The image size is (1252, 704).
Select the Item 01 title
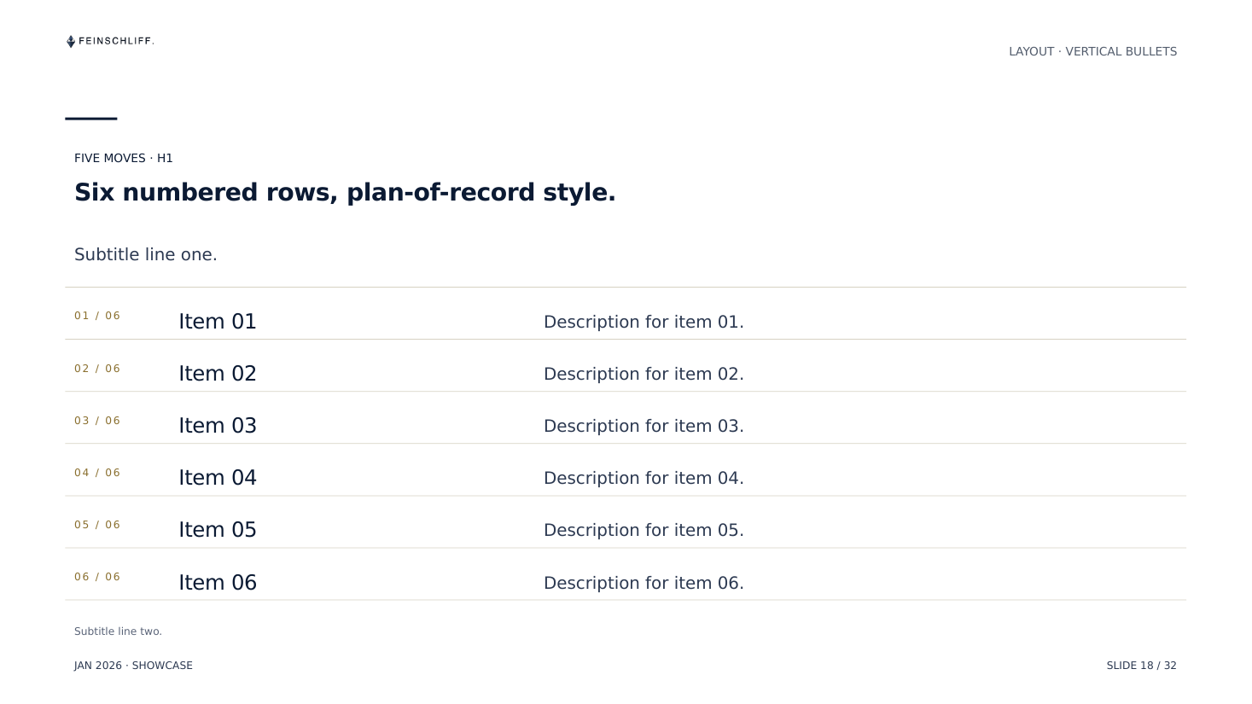[x=218, y=322]
